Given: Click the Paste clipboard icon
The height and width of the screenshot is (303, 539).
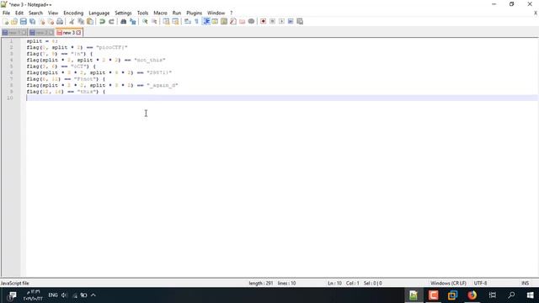Looking at the screenshot, I should click(x=90, y=21).
